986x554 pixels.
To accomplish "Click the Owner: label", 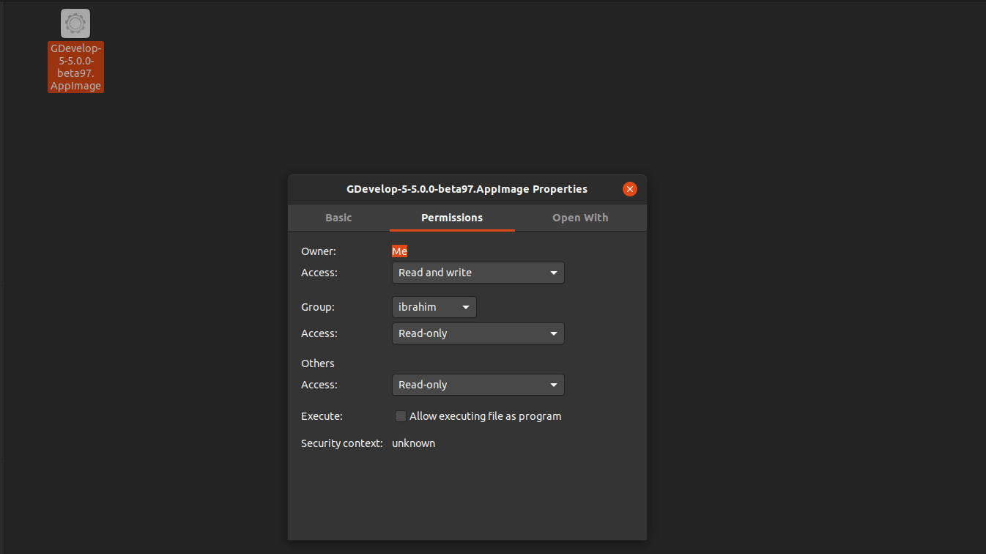I will (319, 251).
